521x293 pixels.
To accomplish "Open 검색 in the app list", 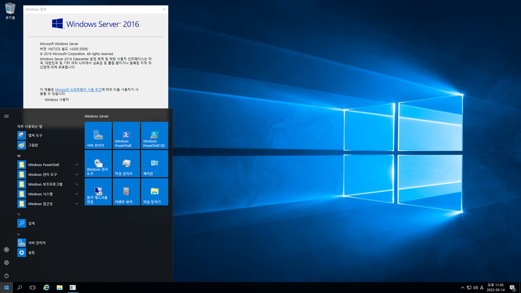I will (49, 223).
